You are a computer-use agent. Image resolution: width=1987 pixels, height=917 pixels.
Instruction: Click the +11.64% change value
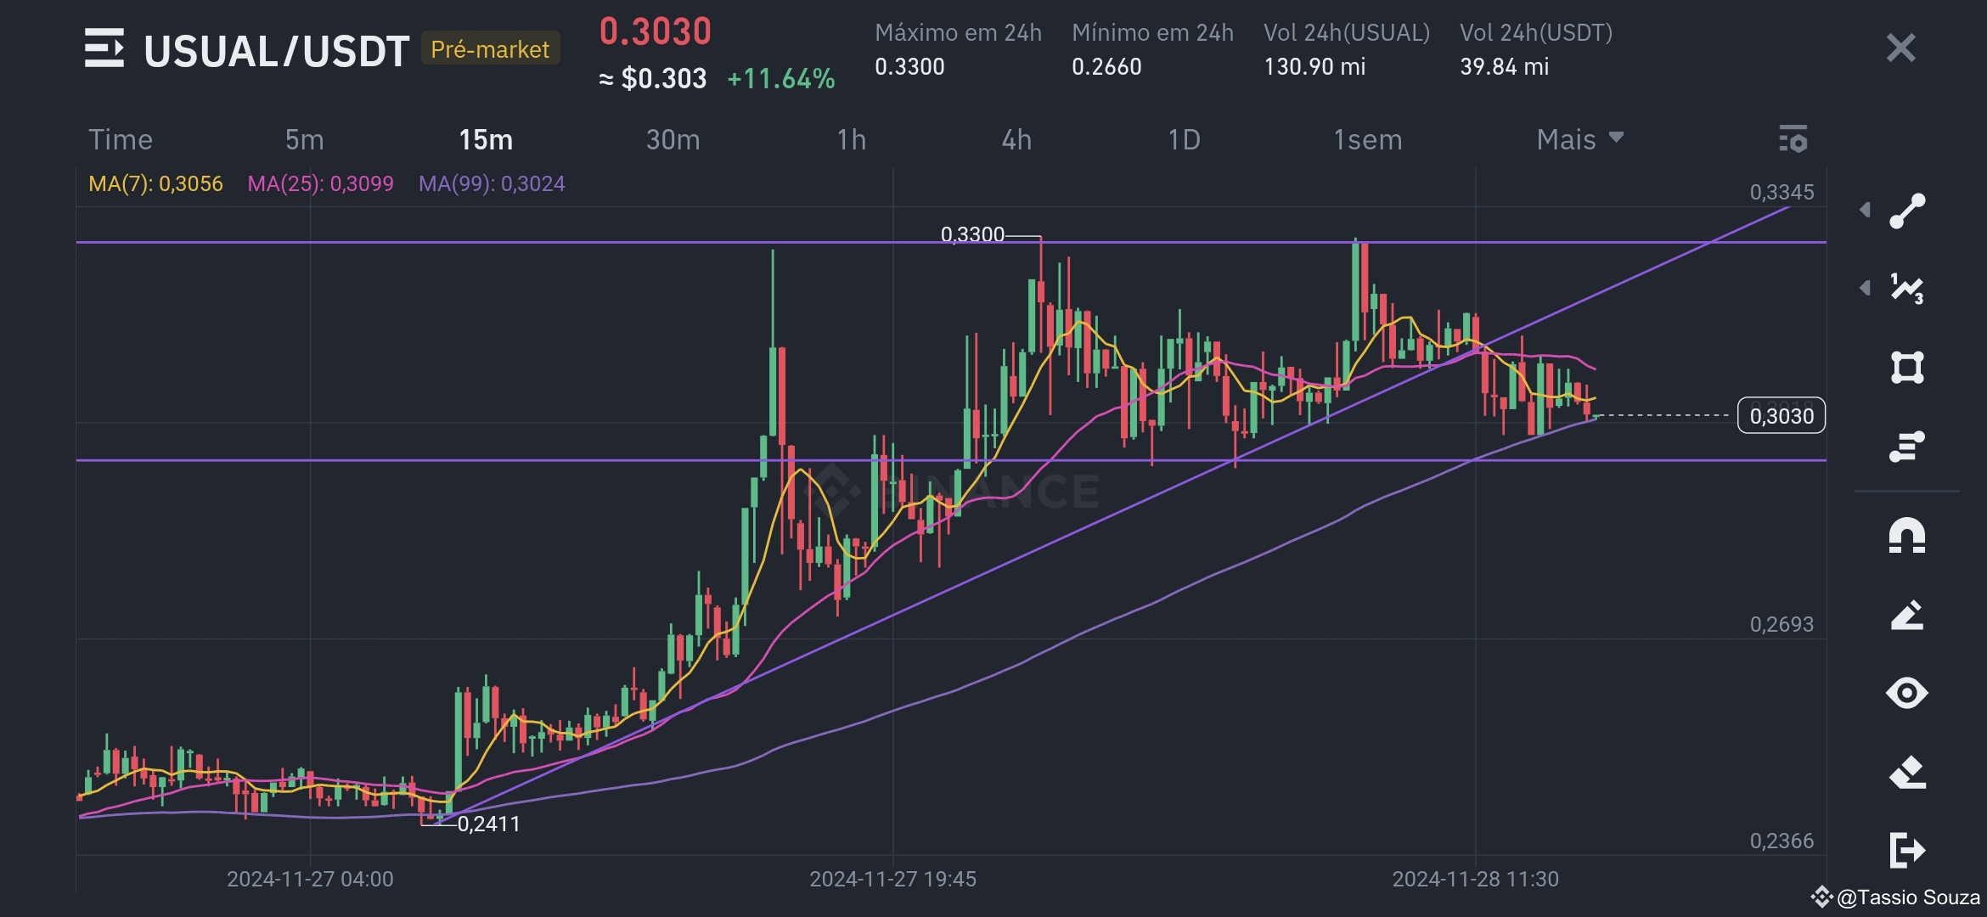tap(781, 79)
